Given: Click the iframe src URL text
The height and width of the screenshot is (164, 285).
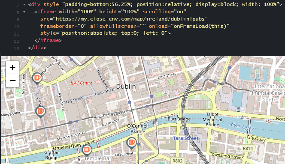Looking at the screenshot, I should pyautogui.click(x=131, y=19).
